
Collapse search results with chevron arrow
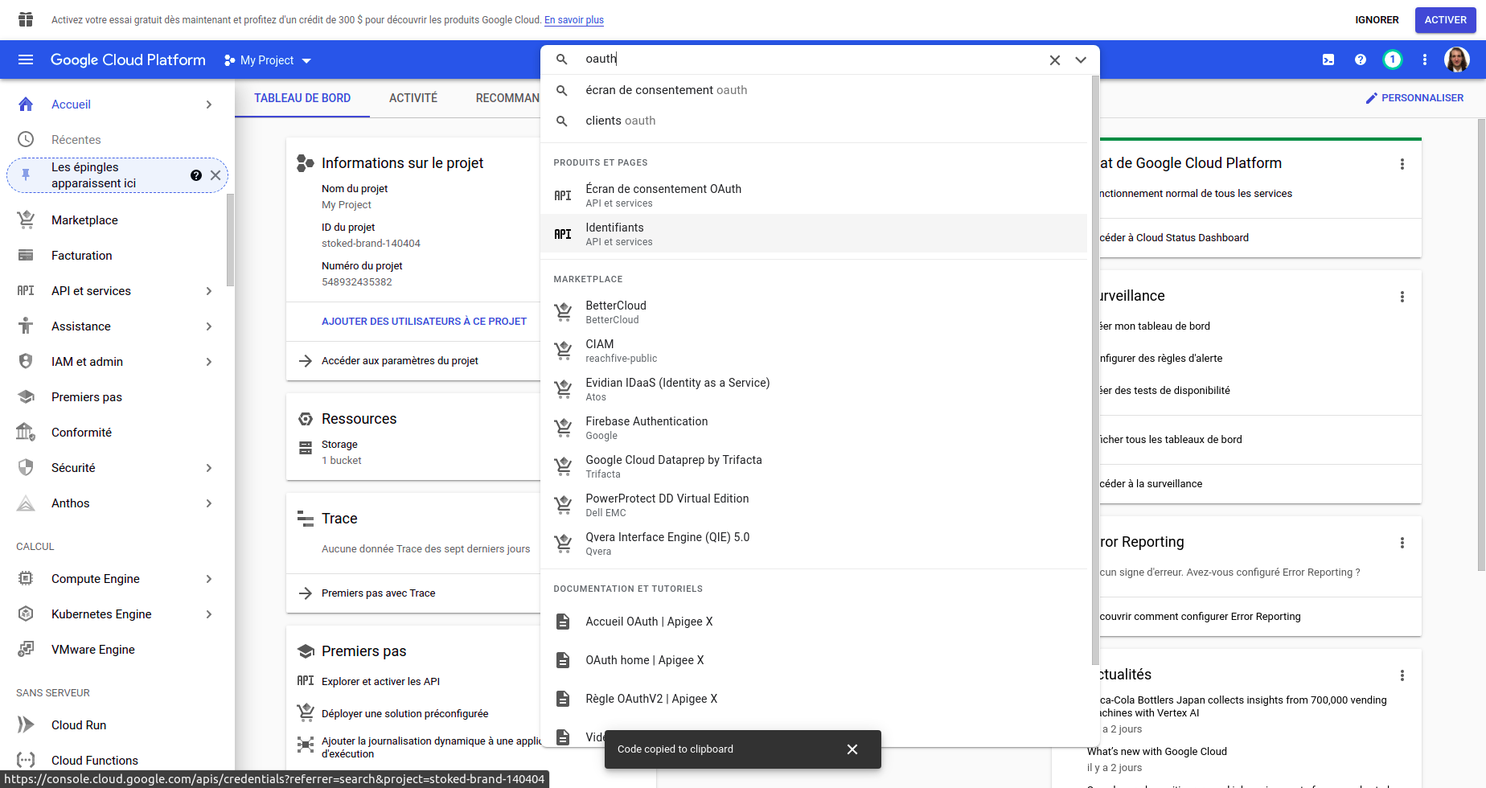pyautogui.click(x=1081, y=60)
